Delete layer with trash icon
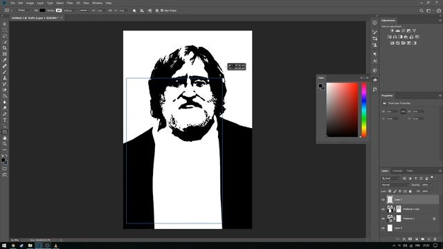Viewport: 443px width, 249px height. click(x=435, y=239)
